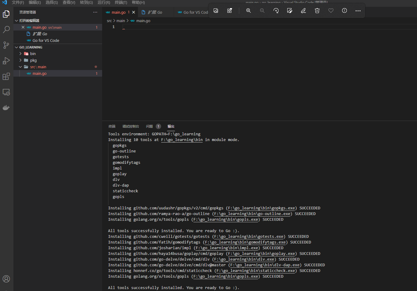
Task: Open the 编辑(E) menu
Action: (35, 2)
